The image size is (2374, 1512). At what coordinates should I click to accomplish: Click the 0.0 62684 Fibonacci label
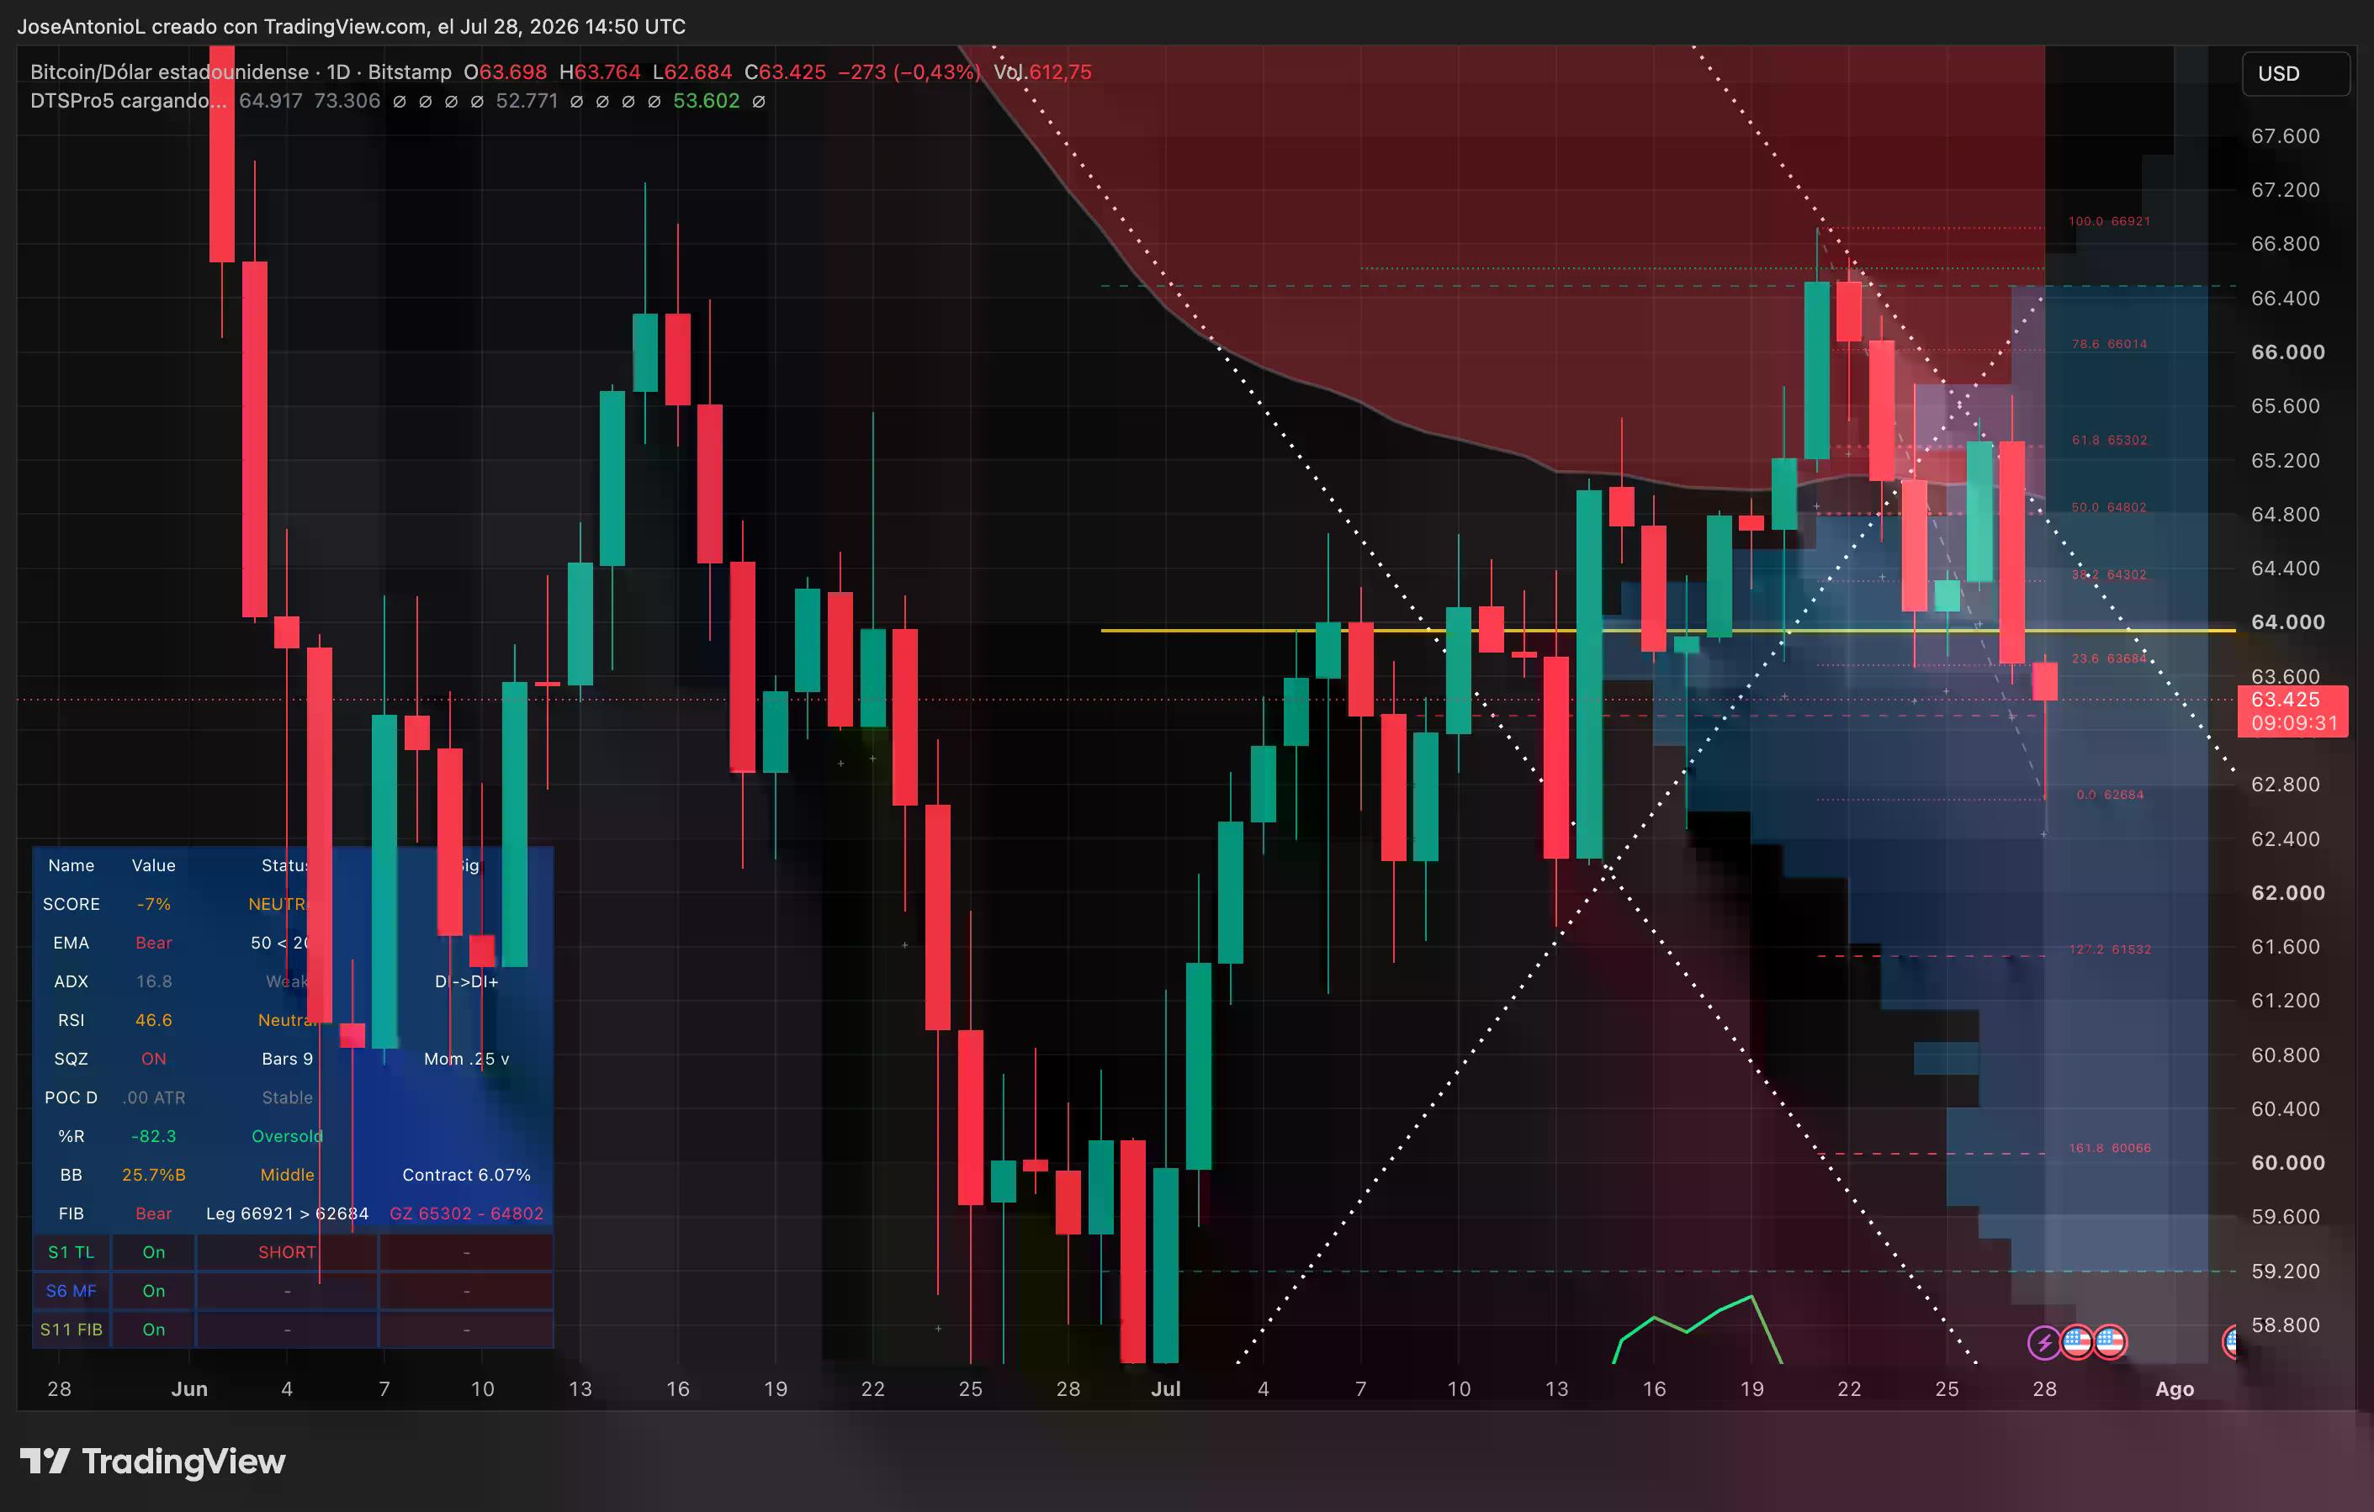click(2110, 795)
